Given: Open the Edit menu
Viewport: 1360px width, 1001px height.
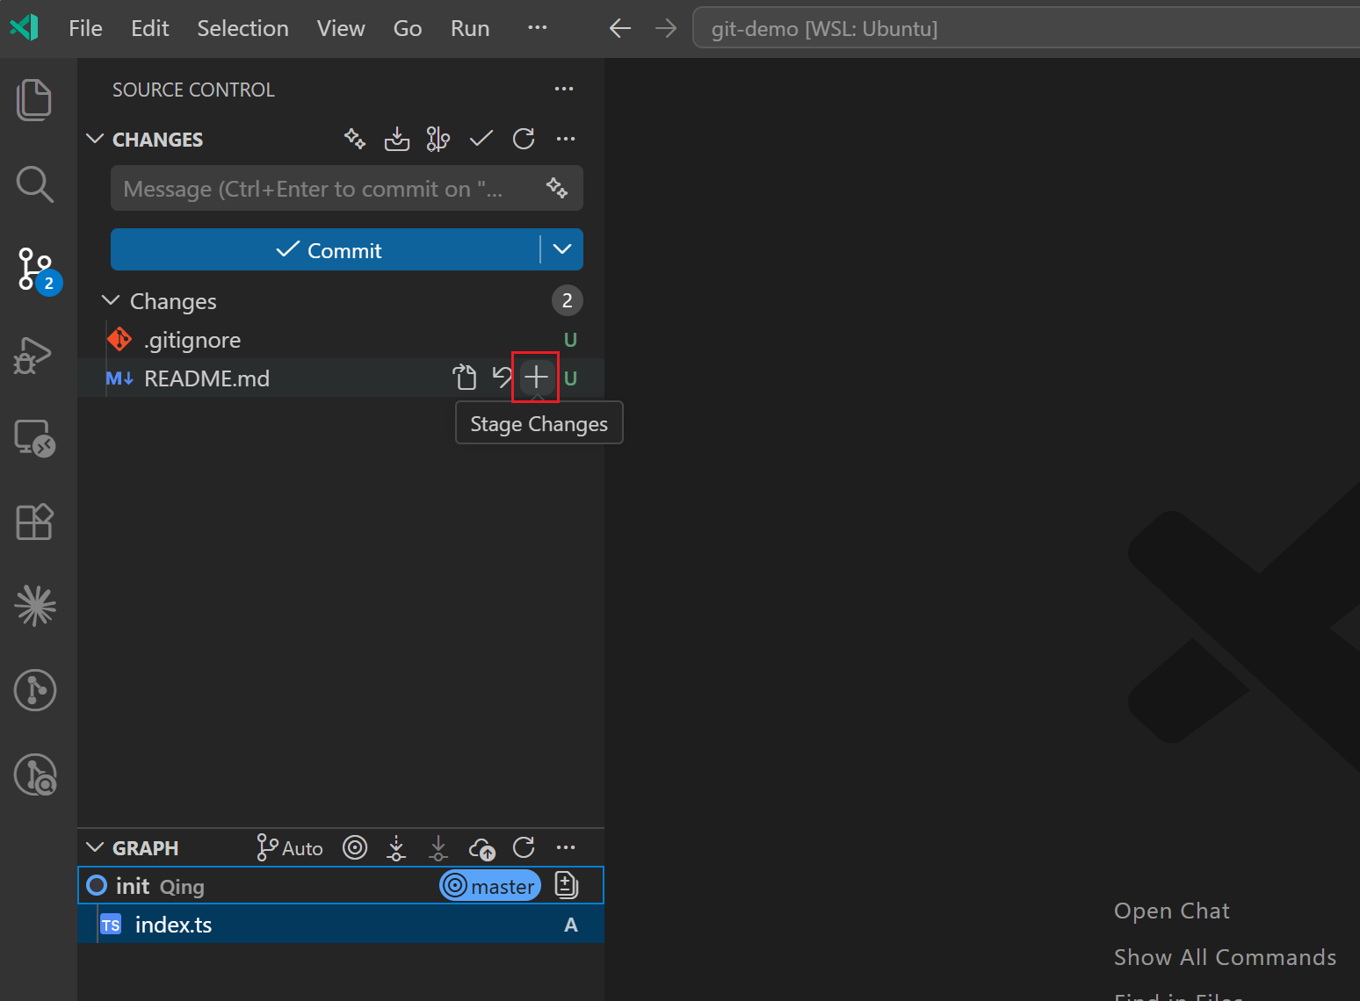Looking at the screenshot, I should point(150,28).
